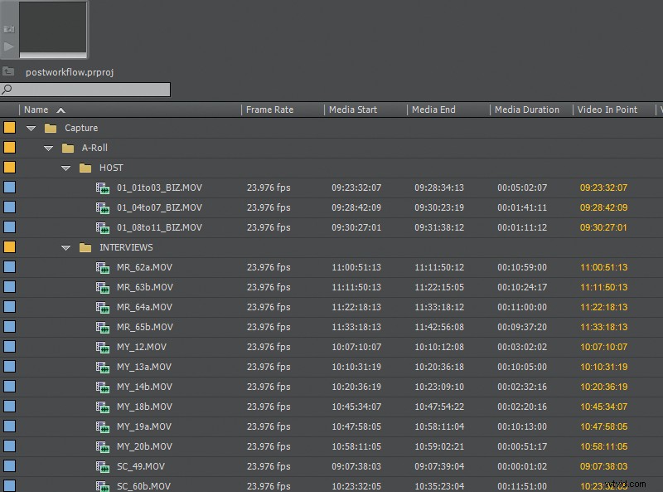The width and height of the screenshot is (663, 492).
Task: Collapse the HOST bin disclosure triangle
Action: point(65,168)
